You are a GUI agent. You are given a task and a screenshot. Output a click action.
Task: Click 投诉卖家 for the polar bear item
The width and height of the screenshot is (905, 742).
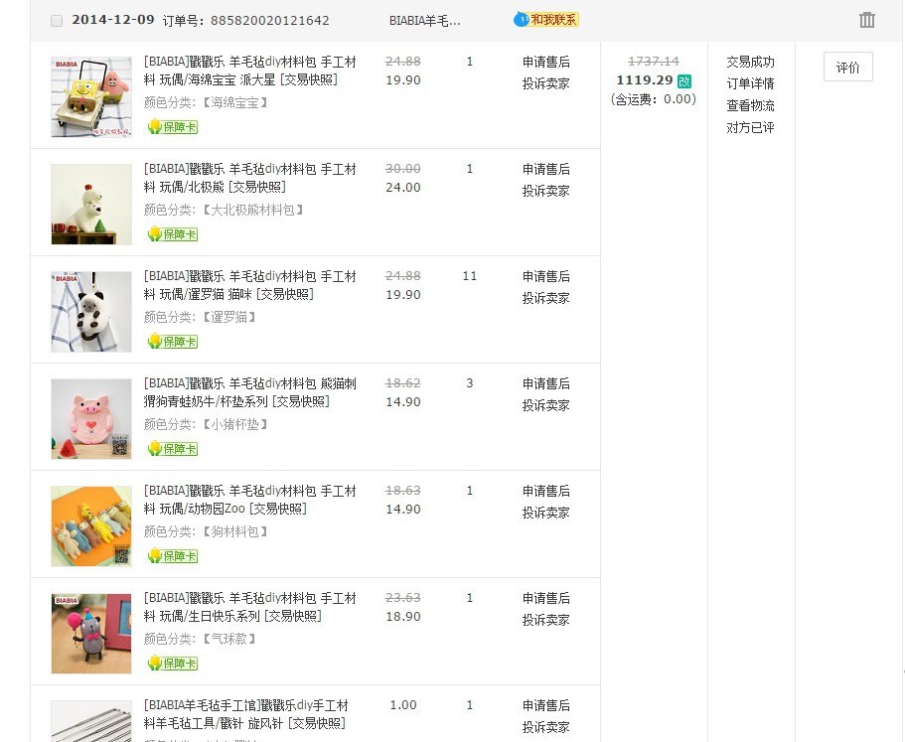point(546,191)
